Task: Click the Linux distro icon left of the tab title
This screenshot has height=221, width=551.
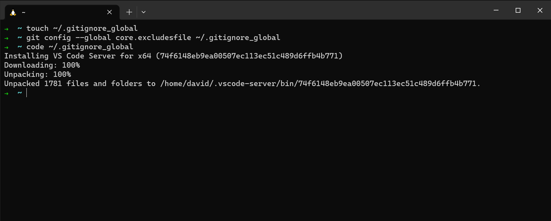Action: [12, 12]
